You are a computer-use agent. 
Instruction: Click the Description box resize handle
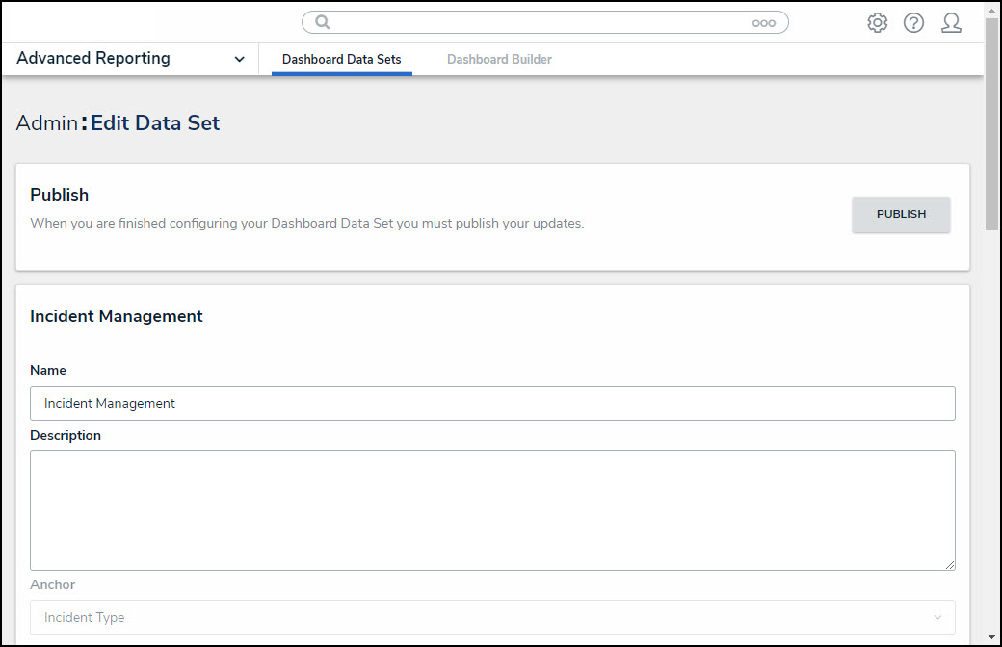[x=950, y=564]
